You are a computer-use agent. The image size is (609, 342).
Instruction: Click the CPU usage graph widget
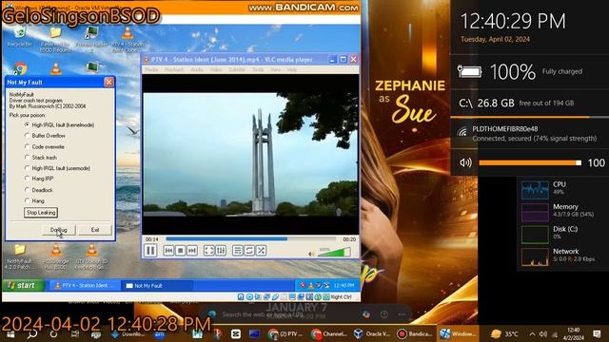click(535, 190)
